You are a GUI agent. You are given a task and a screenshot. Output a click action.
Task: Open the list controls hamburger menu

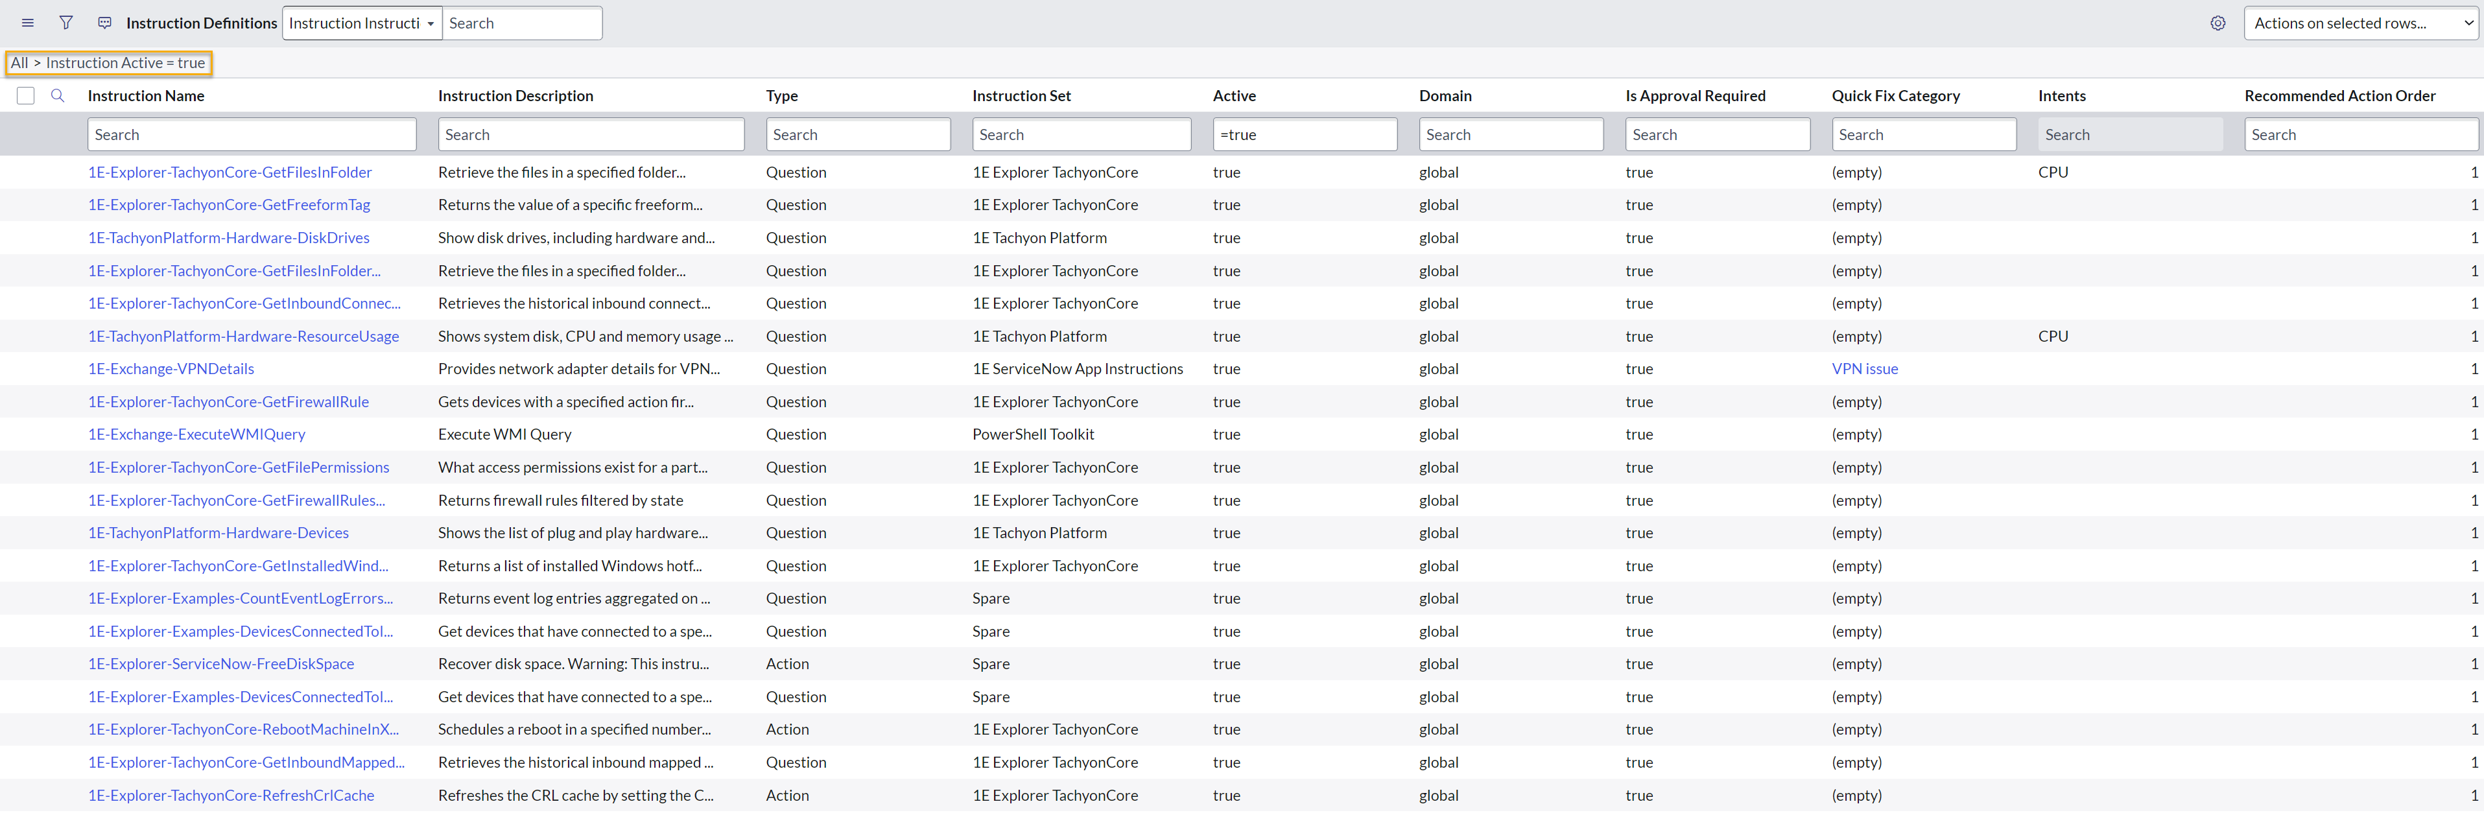coord(27,23)
